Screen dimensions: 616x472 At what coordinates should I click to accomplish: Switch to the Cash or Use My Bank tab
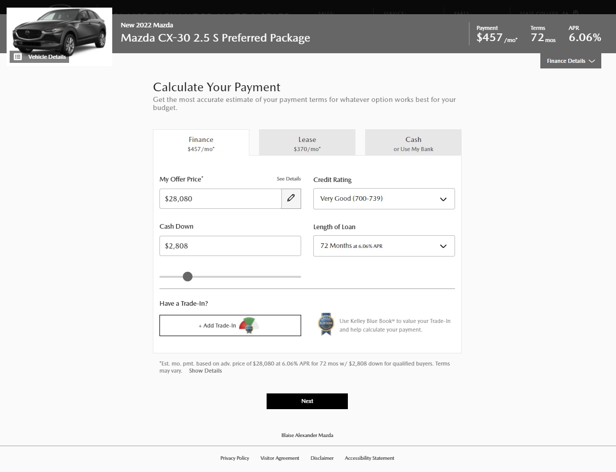coord(413,143)
